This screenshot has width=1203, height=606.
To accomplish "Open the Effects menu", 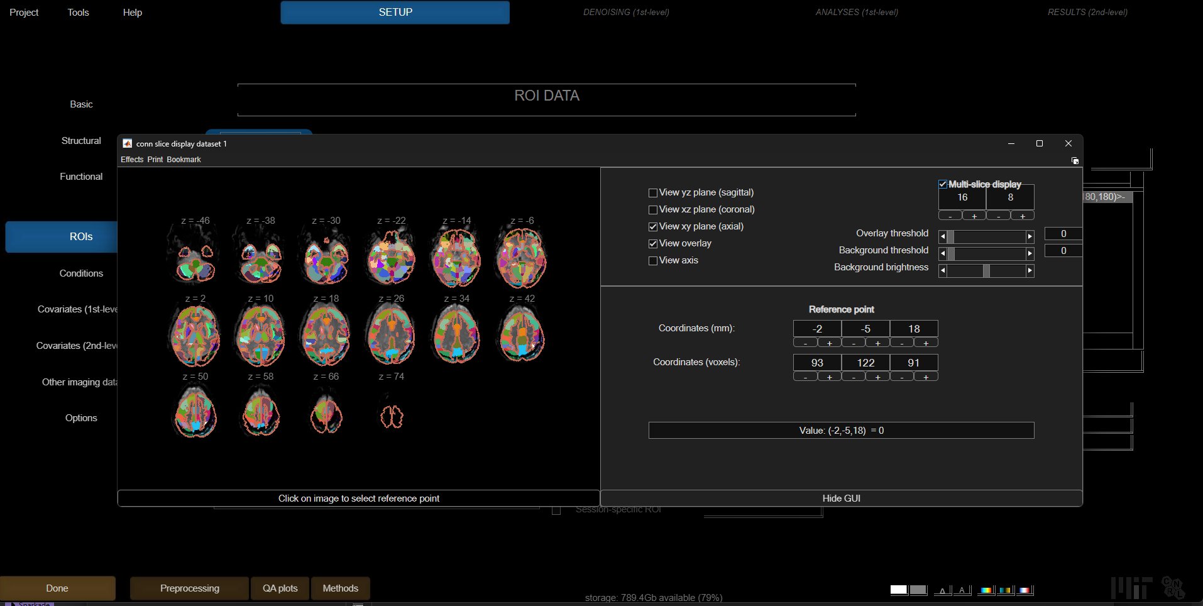I will click(x=132, y=160).
